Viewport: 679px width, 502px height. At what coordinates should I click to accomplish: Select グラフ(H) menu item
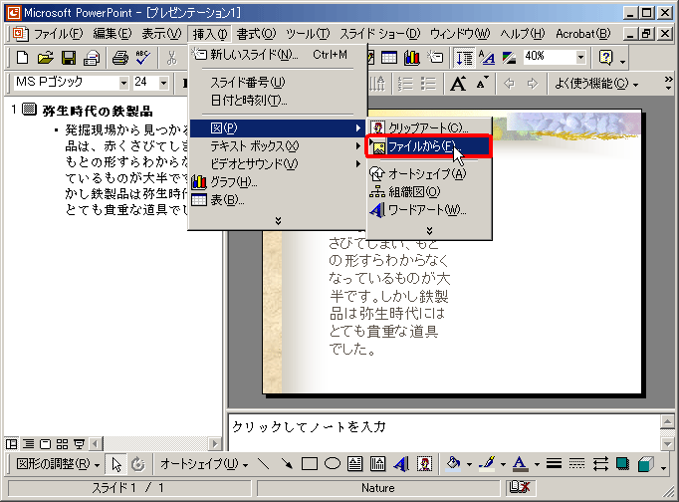click(x=277, y=182)
